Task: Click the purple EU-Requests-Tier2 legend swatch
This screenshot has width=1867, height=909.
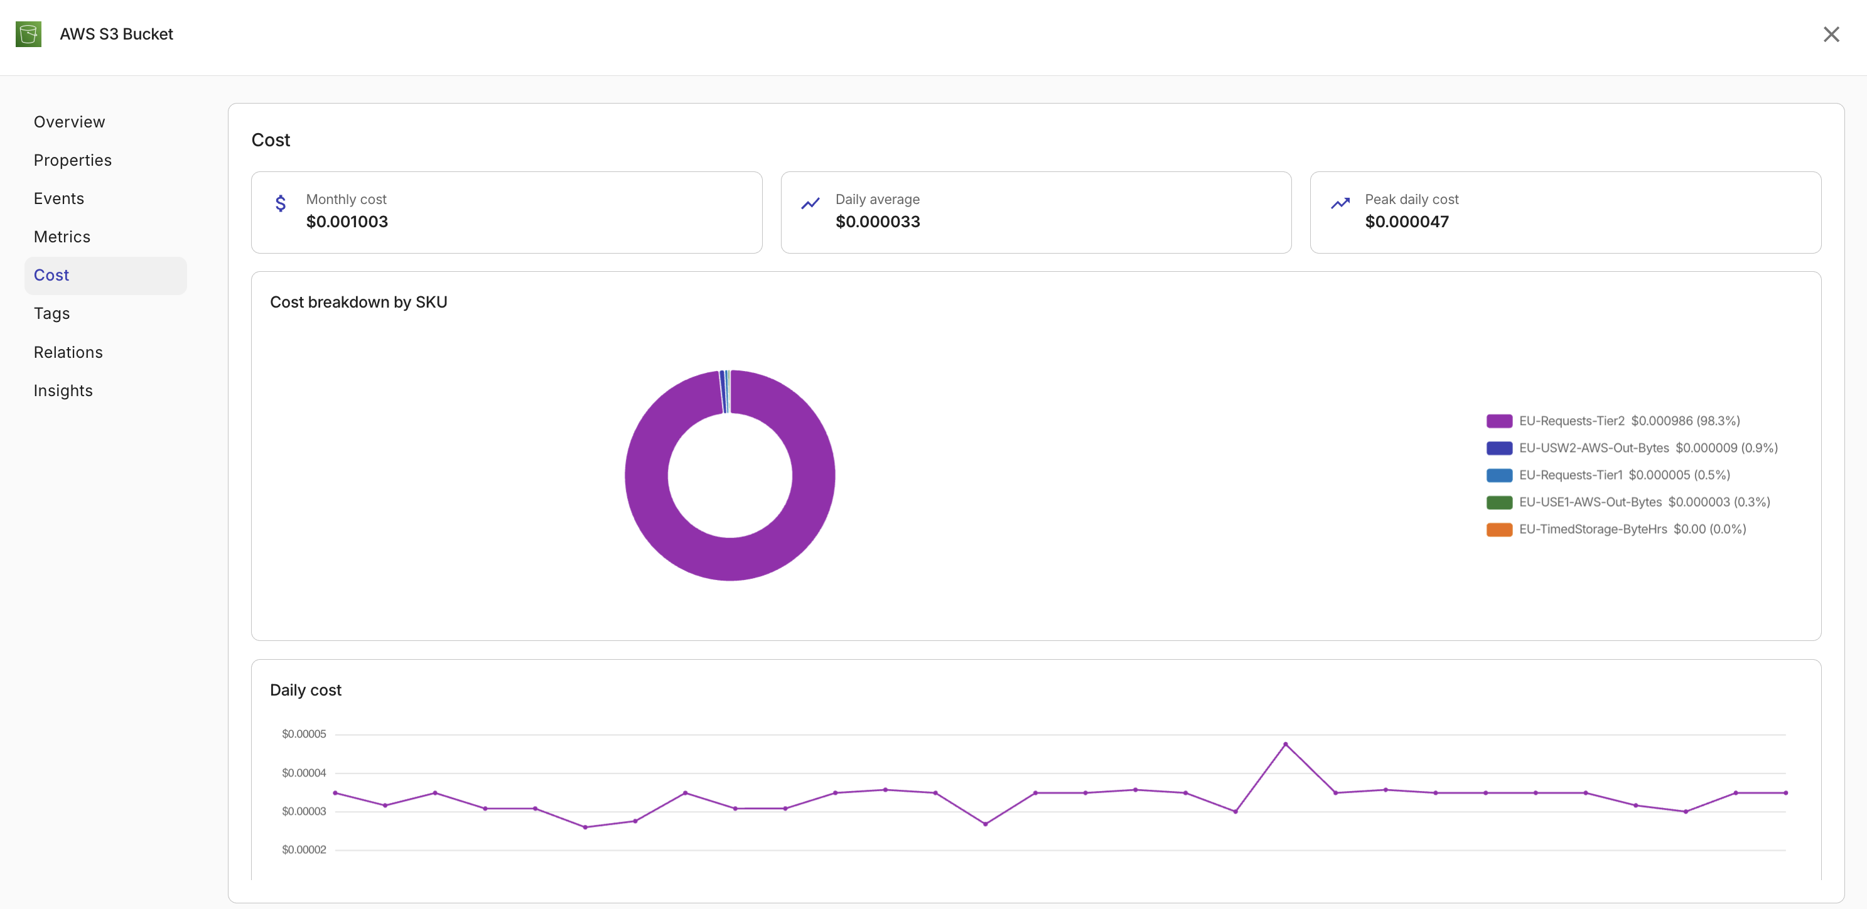Action: 1499,421
